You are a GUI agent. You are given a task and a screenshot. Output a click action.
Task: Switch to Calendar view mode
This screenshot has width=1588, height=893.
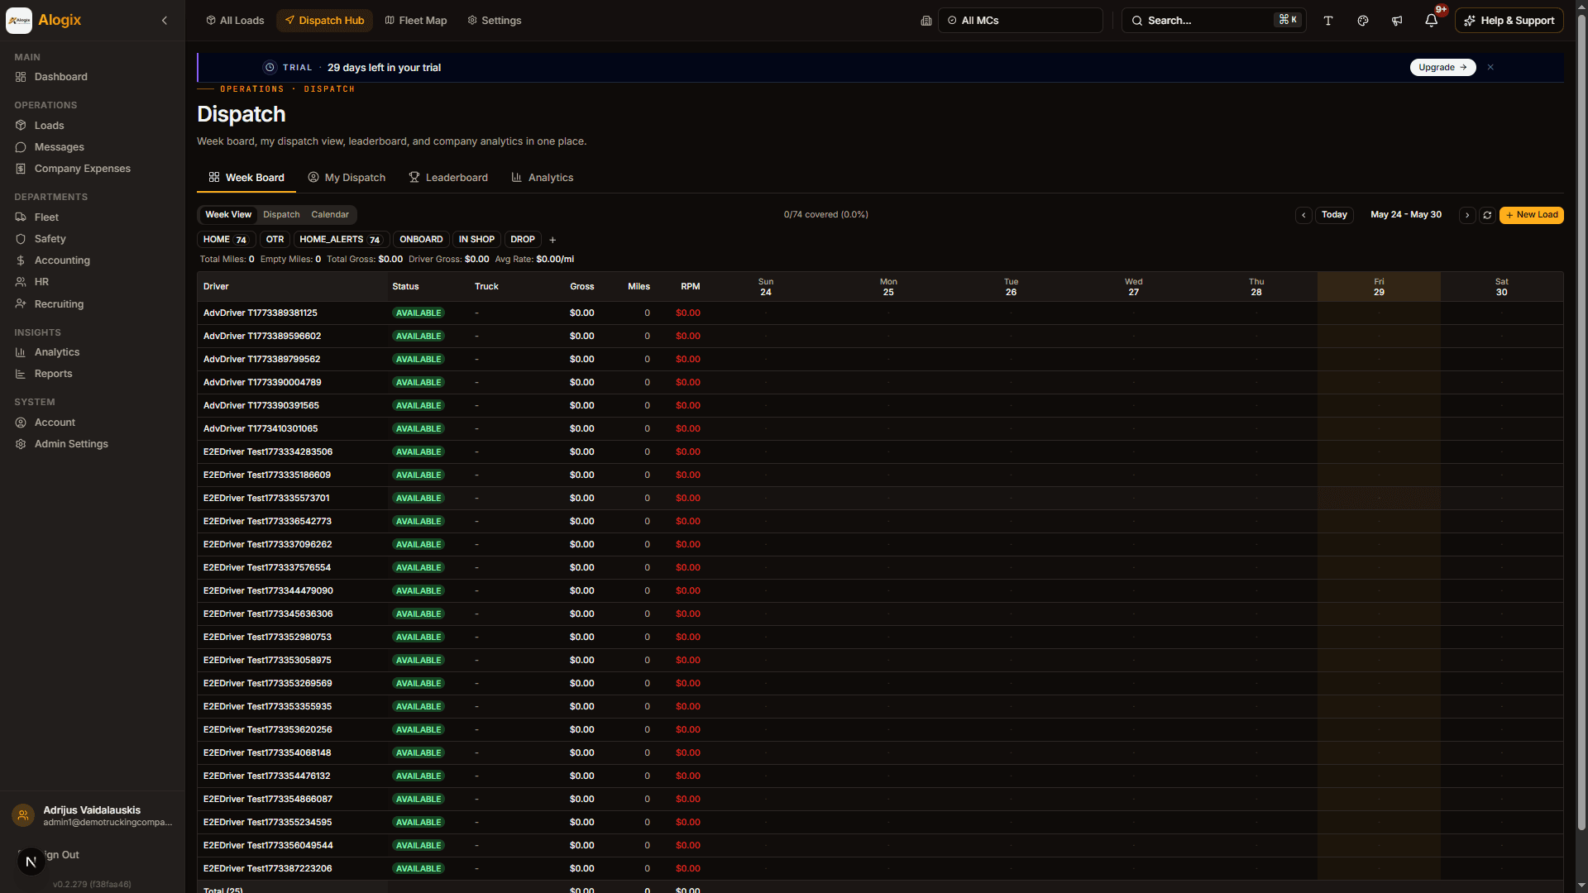point(330,215)
